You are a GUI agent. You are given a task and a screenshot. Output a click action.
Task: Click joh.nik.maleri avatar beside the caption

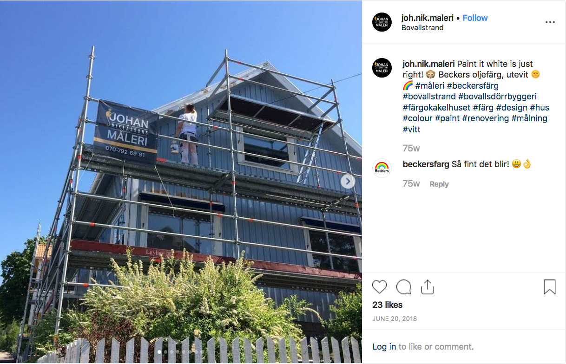point(382,68)
